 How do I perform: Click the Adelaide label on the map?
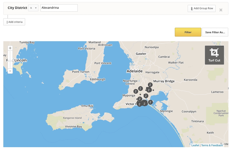[135, 71]
